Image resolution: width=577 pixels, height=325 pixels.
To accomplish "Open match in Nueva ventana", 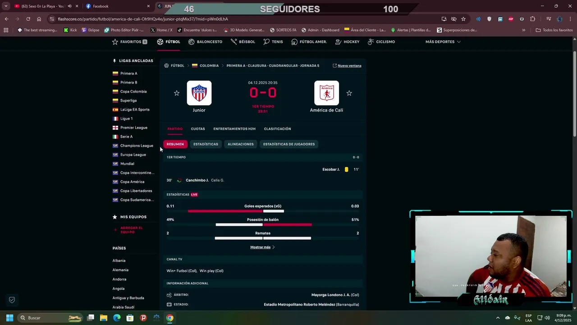I will [x=347, y=65].
